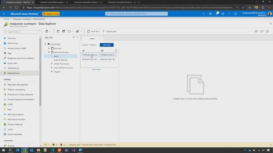
Task: Open the Windows Start menu
Action: click(x=3, y=150)
